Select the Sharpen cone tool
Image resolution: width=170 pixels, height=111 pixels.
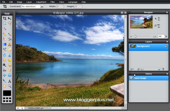[x=9, y=55]
